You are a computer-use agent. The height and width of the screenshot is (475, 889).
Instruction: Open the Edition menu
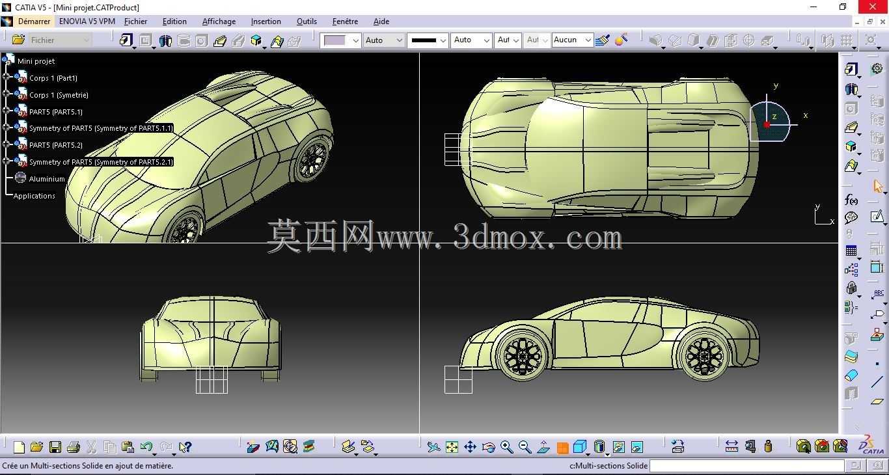(174, 21)
